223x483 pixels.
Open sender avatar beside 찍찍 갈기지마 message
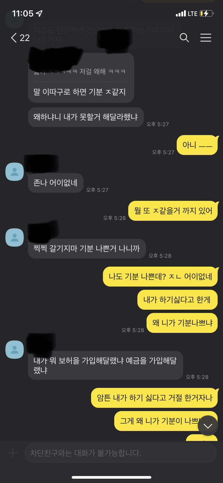pos(15,237)
